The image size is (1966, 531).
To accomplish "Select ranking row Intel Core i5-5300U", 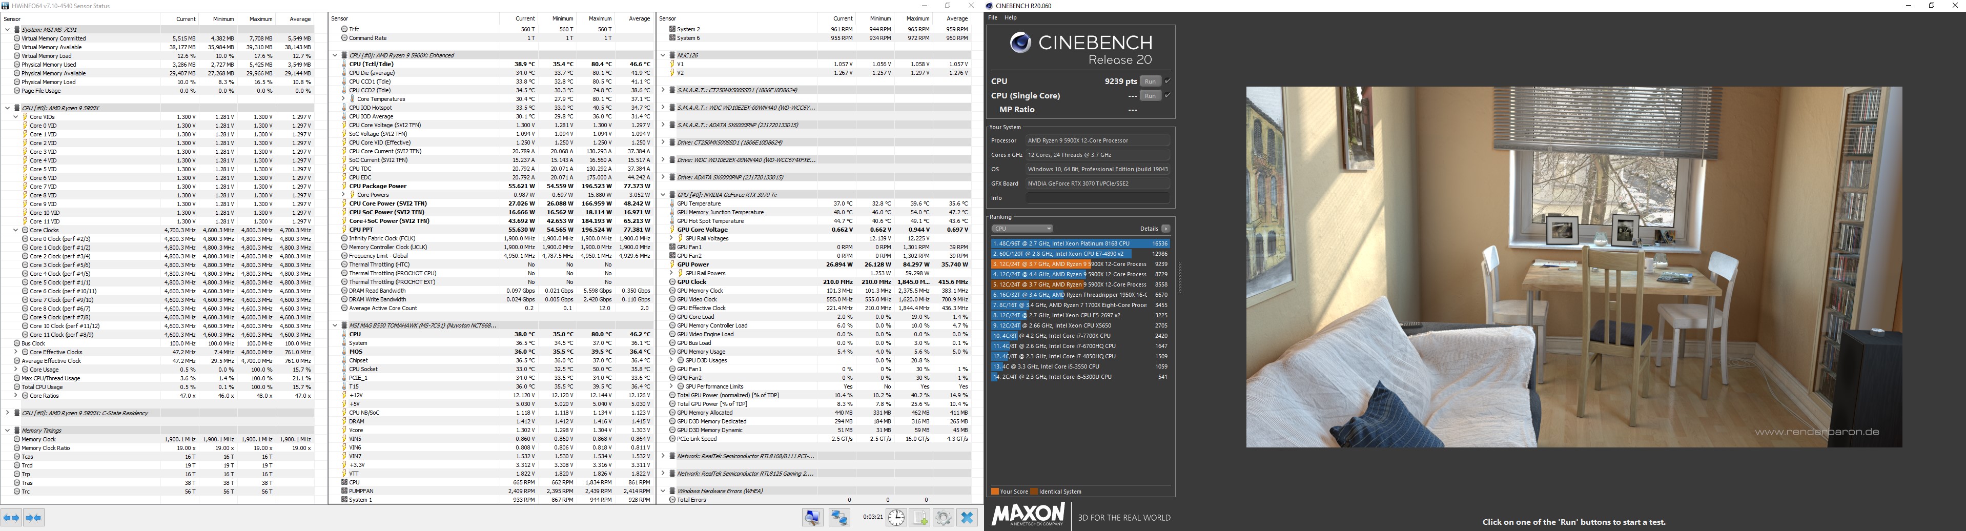I will click(1080, 377).
